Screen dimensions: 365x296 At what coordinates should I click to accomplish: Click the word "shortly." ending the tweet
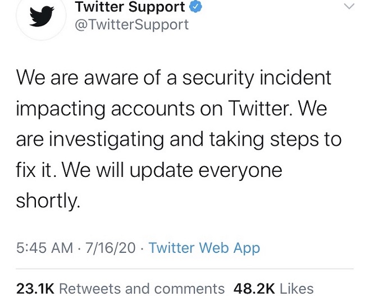pos(49,200)
